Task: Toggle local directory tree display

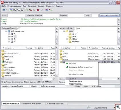Action: (15, 10)
